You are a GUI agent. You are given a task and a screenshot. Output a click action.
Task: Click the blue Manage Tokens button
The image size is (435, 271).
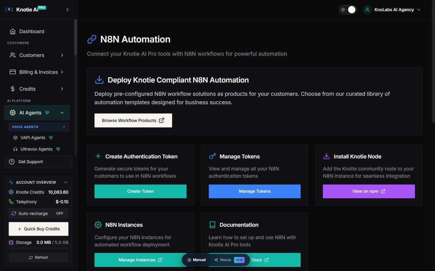[x=255, y=191]
